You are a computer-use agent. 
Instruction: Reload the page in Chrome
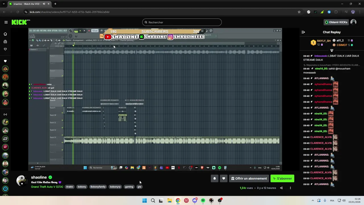pos(18,12)
